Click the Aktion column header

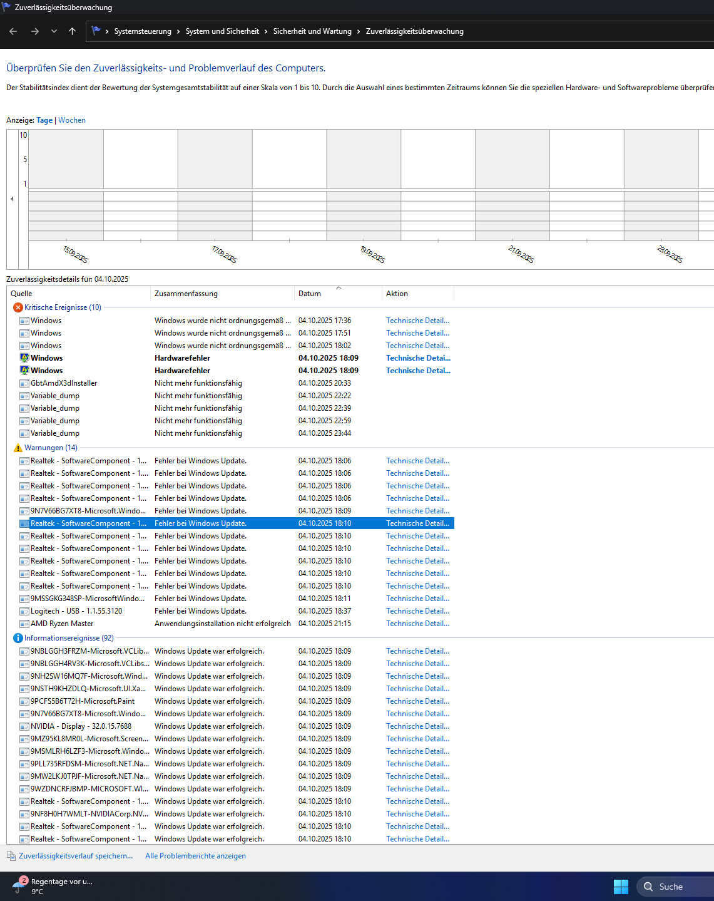pos(418,294)
